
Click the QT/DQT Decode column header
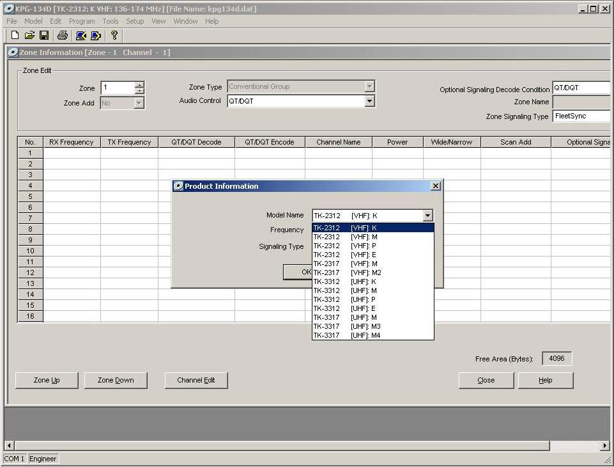196,142
